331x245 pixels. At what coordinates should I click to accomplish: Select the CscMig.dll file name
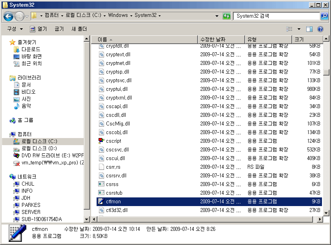click(x=118, y=123)
